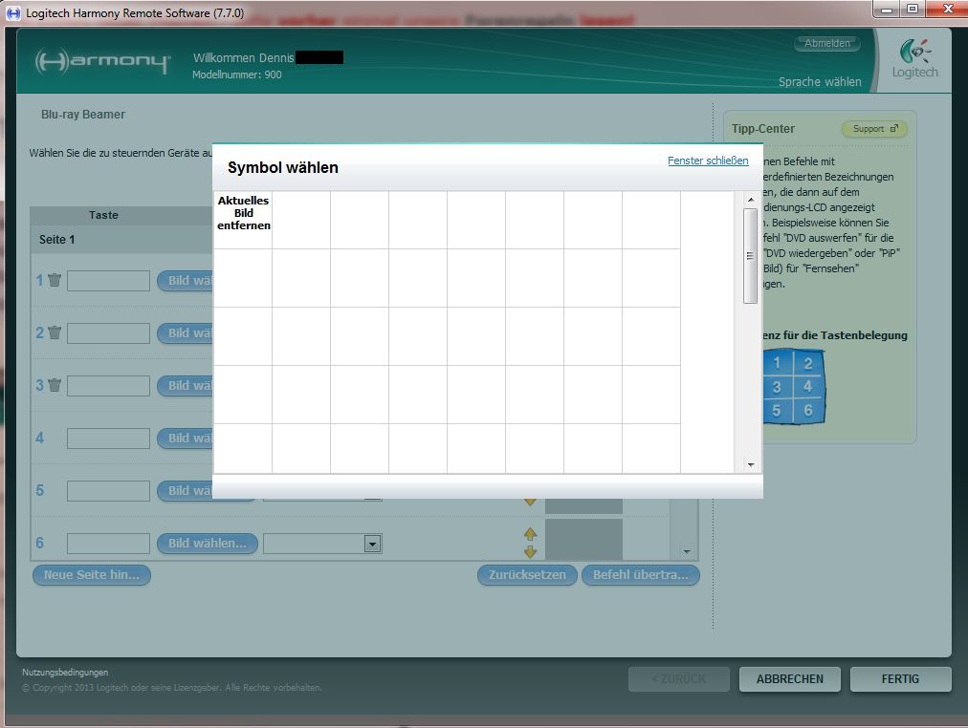
Task: Click the symbol list scrollbar thumb
Action: click(x=751, y=256)
